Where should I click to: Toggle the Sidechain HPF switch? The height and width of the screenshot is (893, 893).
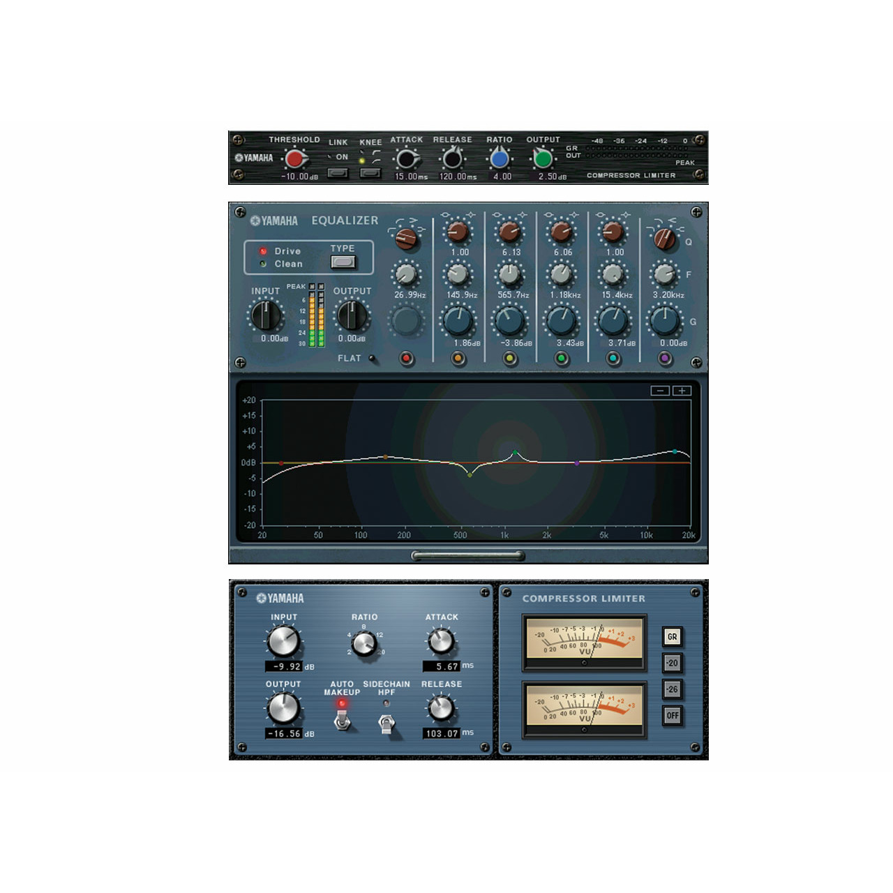[387, 724]
